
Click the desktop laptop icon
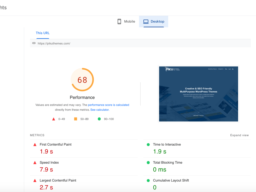(x=146, y=22)
